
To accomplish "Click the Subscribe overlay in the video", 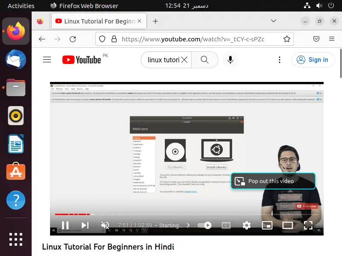I will point(307,206).
